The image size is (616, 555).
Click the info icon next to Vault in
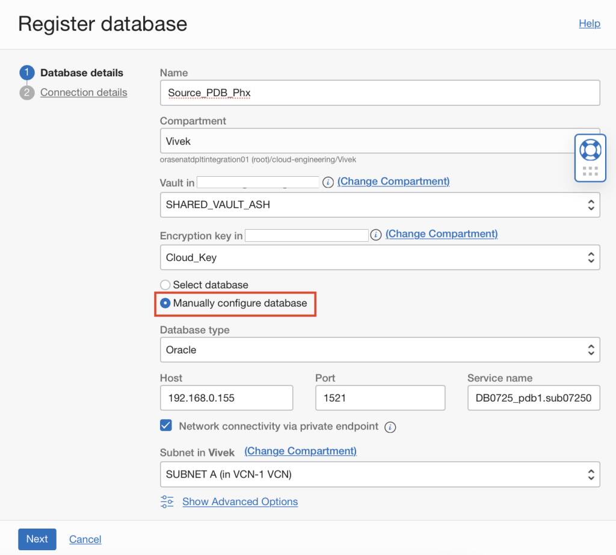point(328,182)
